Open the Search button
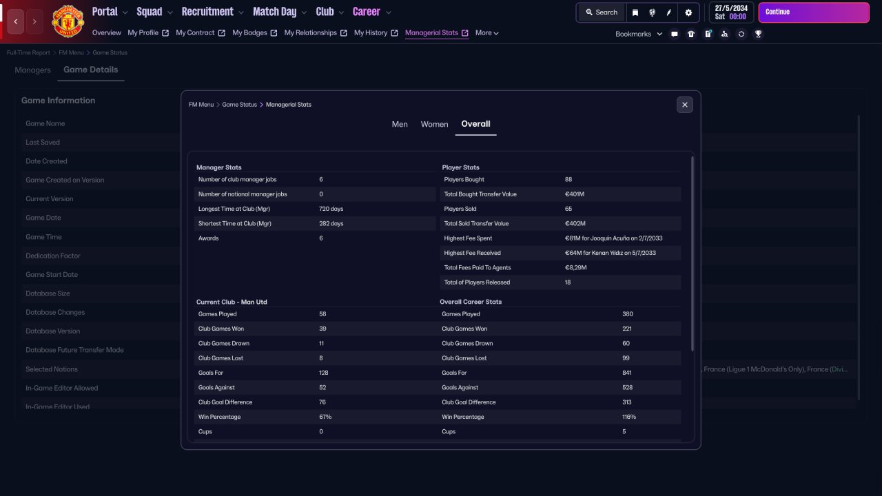882x496 pixels. click(601, 12)
